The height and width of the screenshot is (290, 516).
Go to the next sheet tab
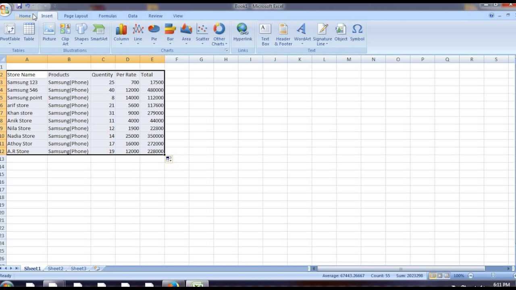12,268
